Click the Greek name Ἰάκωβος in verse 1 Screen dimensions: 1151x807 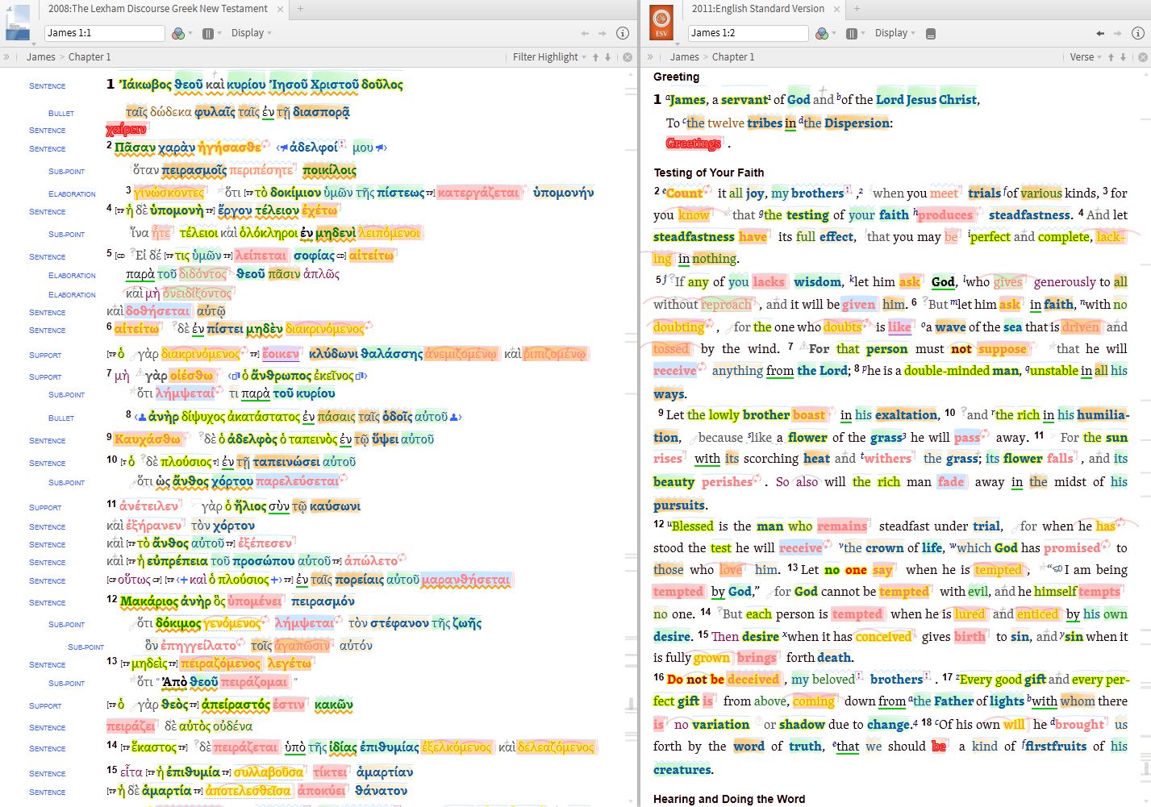pyautogui.click(x=145, y=85)
